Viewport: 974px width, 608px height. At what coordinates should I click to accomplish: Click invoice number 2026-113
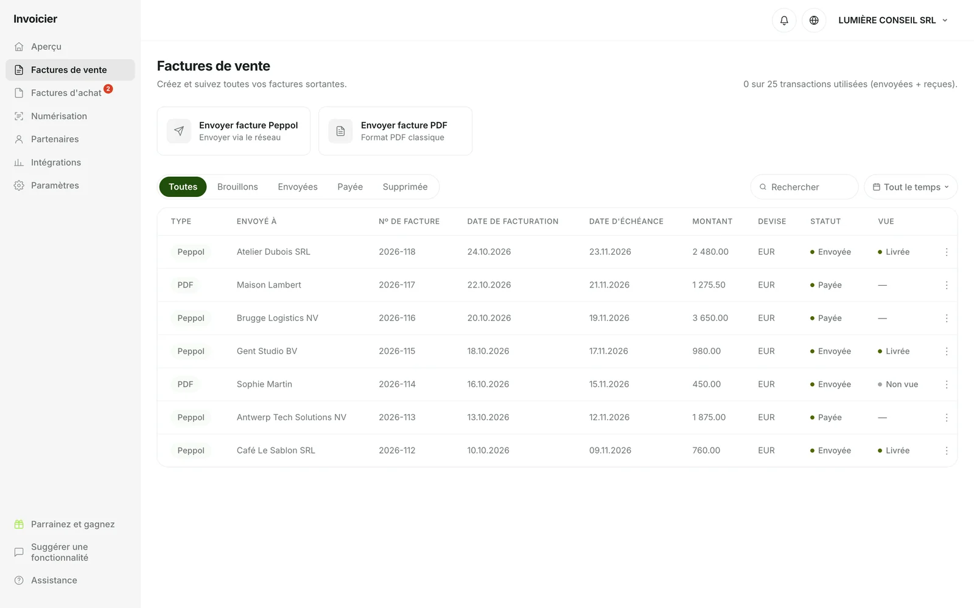tap(397, 418)
